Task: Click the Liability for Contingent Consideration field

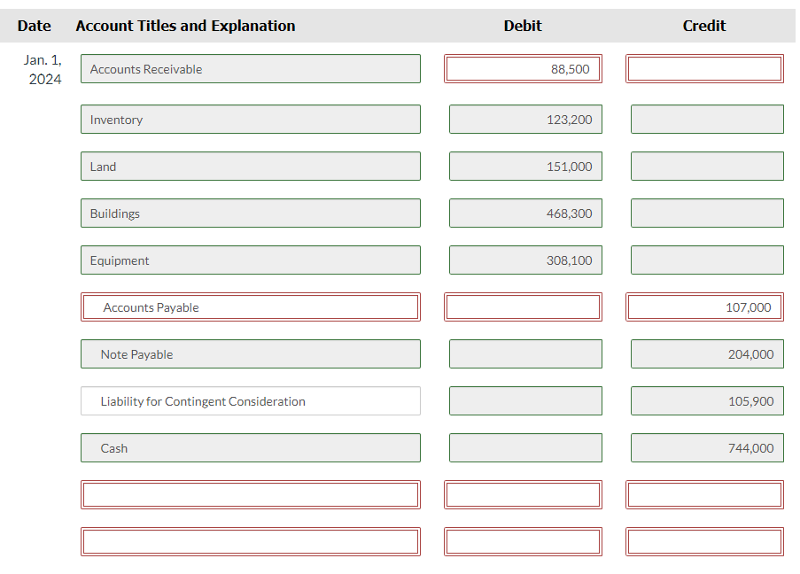Action: pos(250,400)
